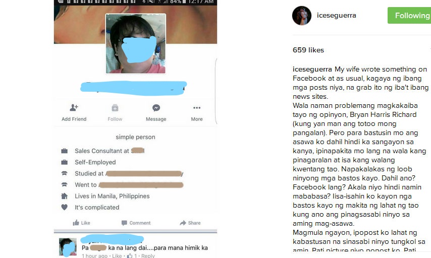This screenshot has height=258, width=431.
Task: Click the briefcase icon beside Sales Consultant
Action: (64, 151)
